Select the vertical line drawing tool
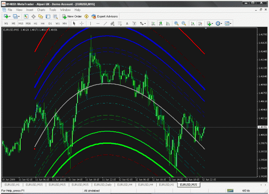 click(90, 24)
